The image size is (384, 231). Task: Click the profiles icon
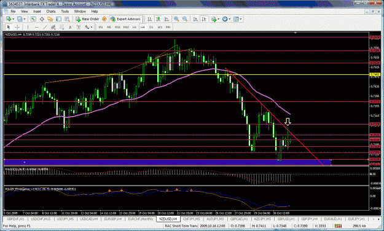point(20,19)
